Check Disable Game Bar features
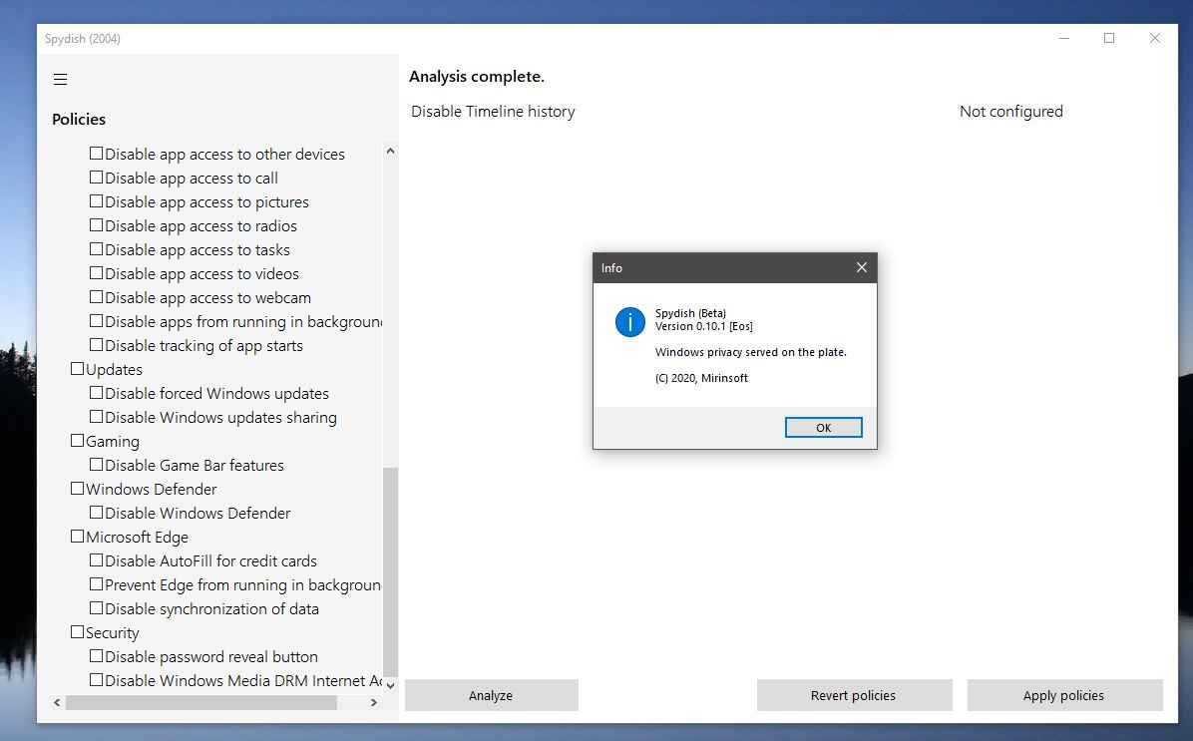This screenshot has height=741, width=1193. click(96, 464)
